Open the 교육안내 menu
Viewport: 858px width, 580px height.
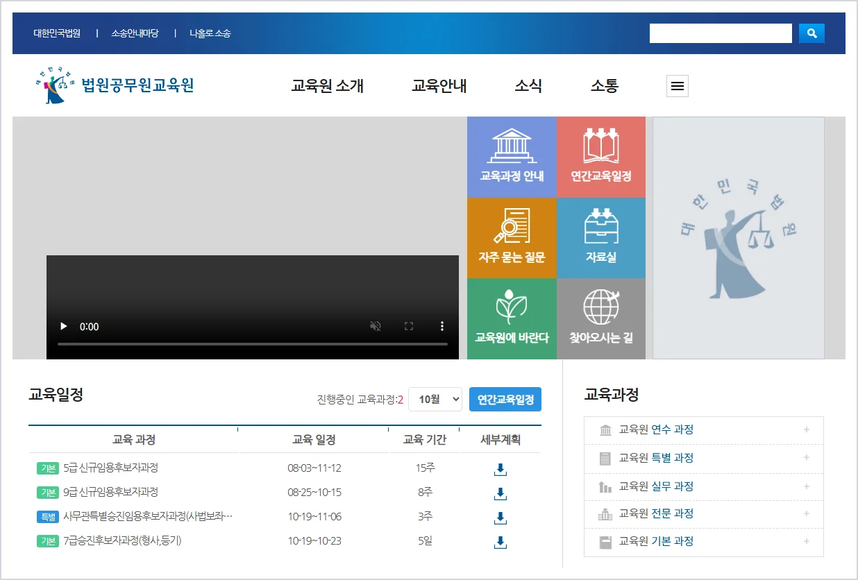[x=439, y=86]
